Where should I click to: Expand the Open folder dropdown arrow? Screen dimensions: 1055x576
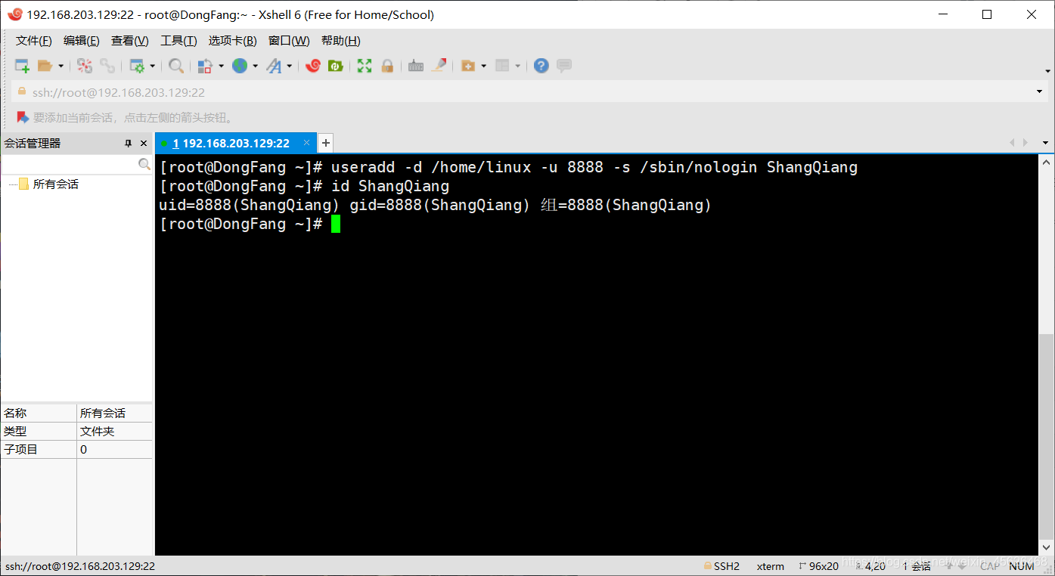tap(61, 67)
